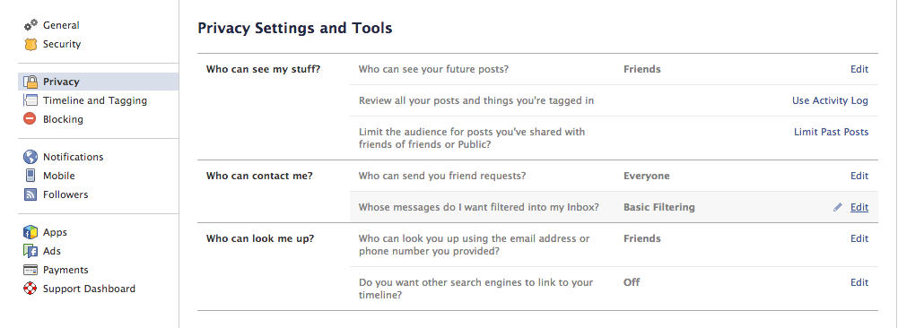
Task: Click the Limit Past Posts link
Action: point(831,133)
